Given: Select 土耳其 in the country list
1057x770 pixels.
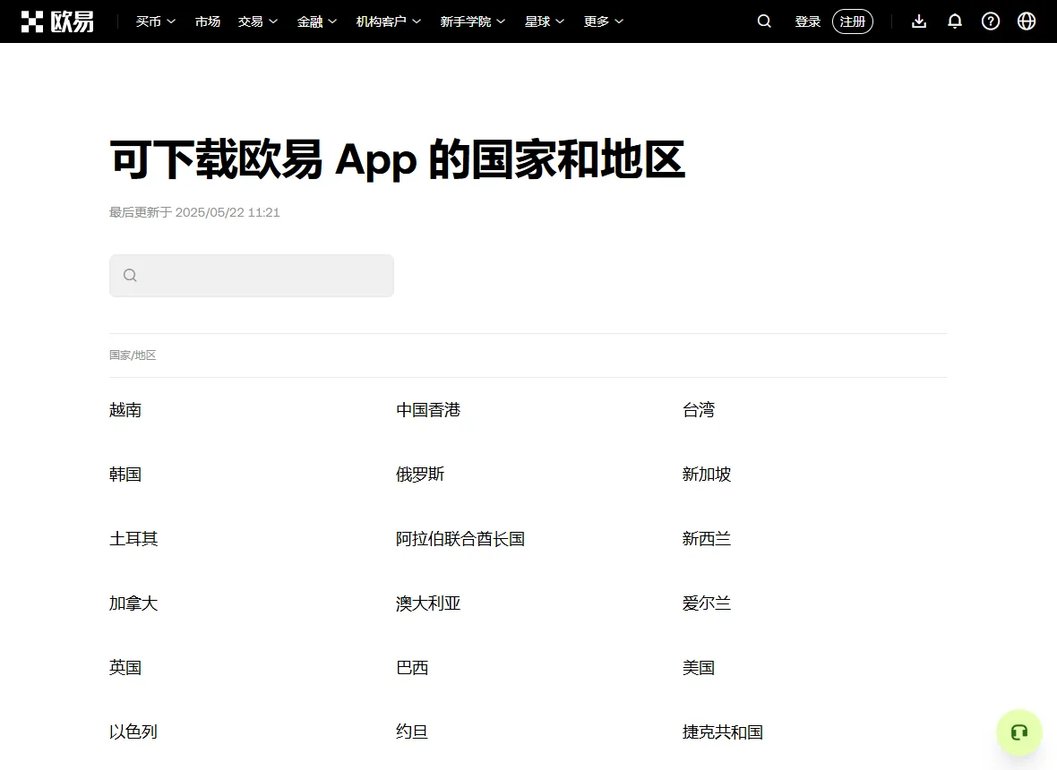Looking at the screenshot, I should tap(133, 539).
